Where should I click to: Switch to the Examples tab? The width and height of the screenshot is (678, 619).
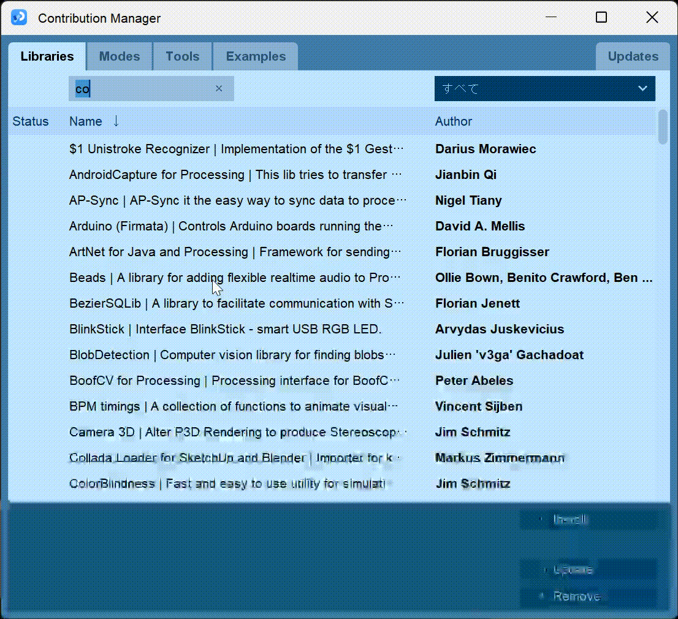[x=256, y=56]
